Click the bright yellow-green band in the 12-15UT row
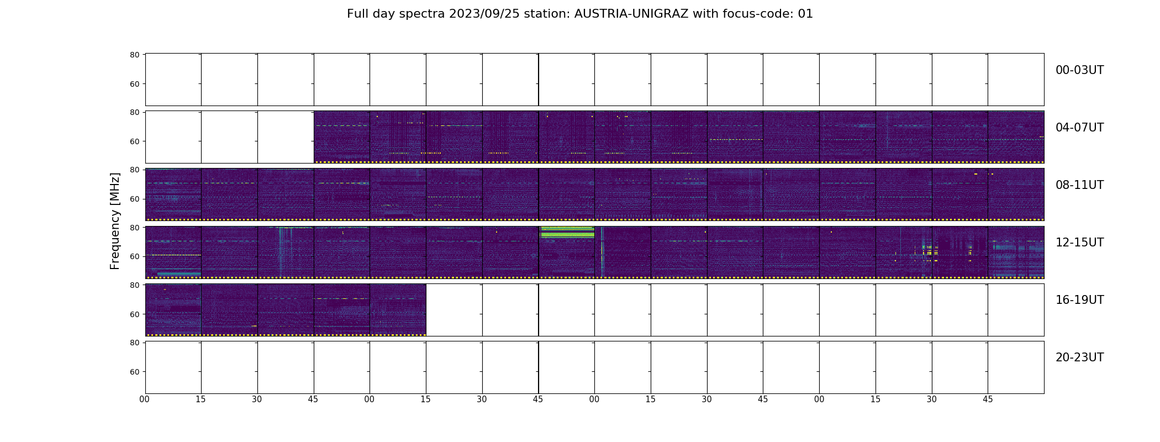The height and width of the screenshot is (442, 1160). click(x=567, y=232)
